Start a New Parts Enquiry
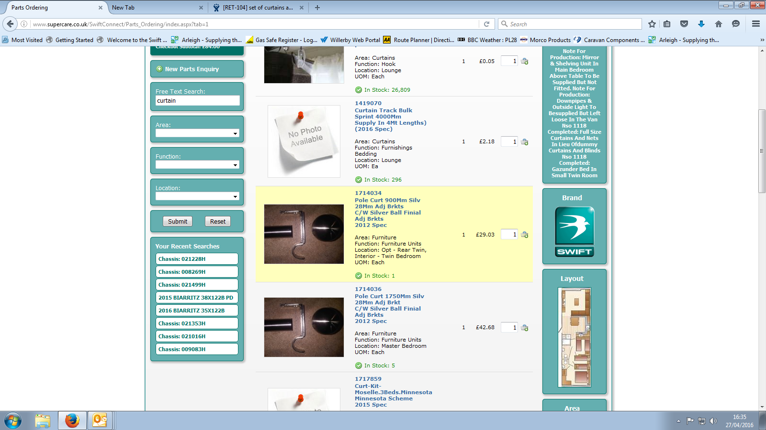The image size is (766, 430). pos(197,69)
